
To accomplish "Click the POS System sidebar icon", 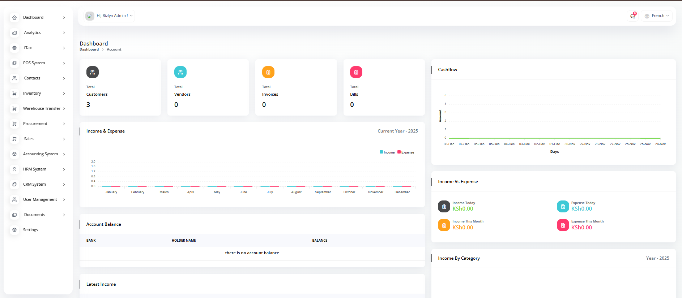I will click(14, 63).
